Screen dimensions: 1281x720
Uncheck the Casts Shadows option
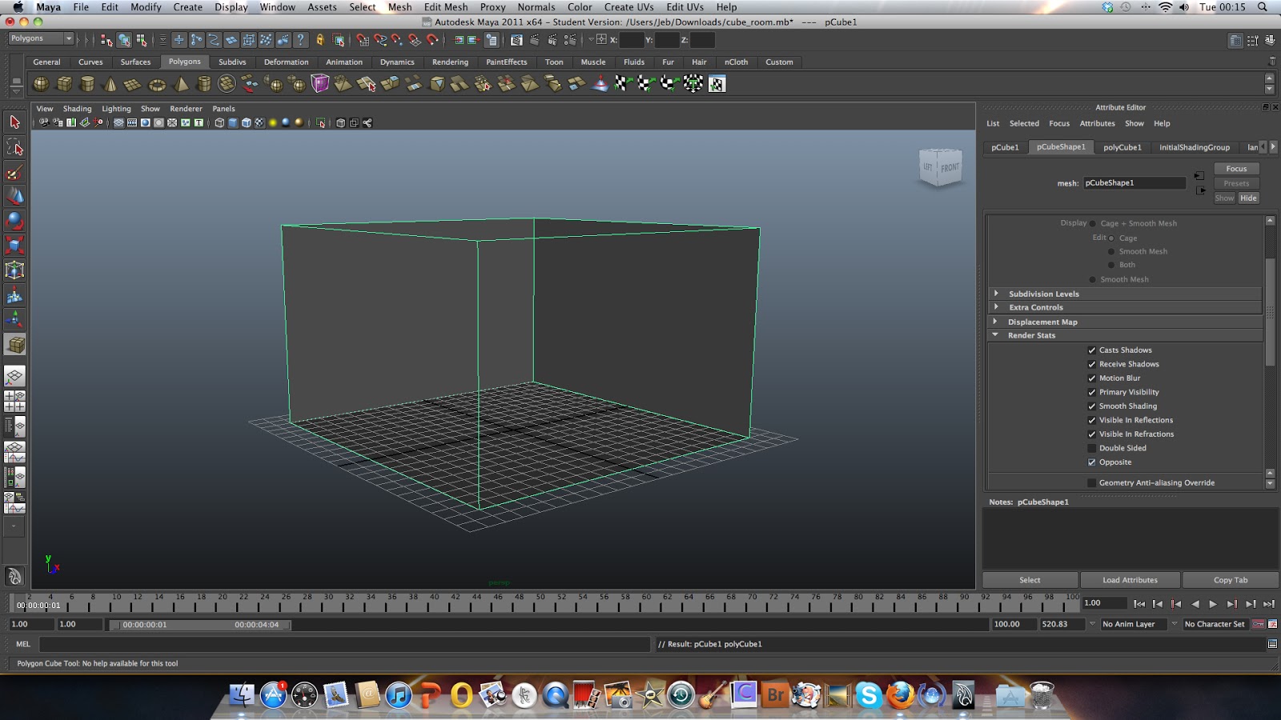[1092, 350]
